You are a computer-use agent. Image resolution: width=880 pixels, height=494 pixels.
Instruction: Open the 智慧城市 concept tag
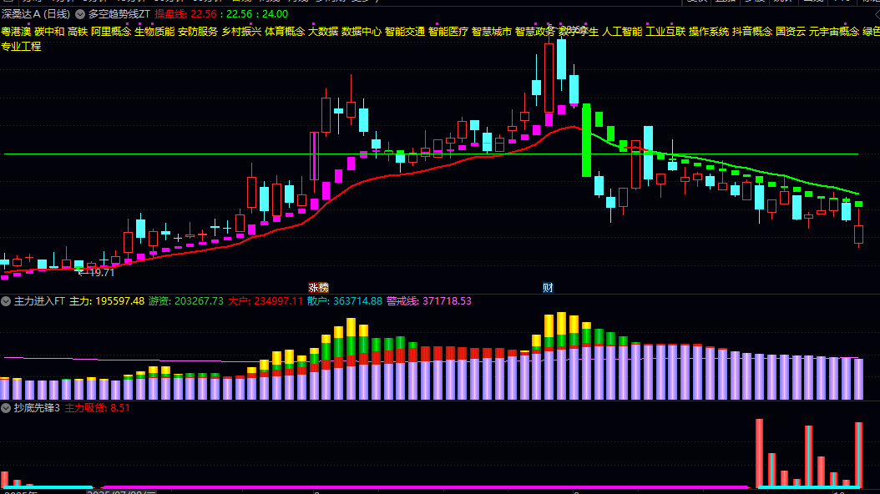tap(492, 32)
